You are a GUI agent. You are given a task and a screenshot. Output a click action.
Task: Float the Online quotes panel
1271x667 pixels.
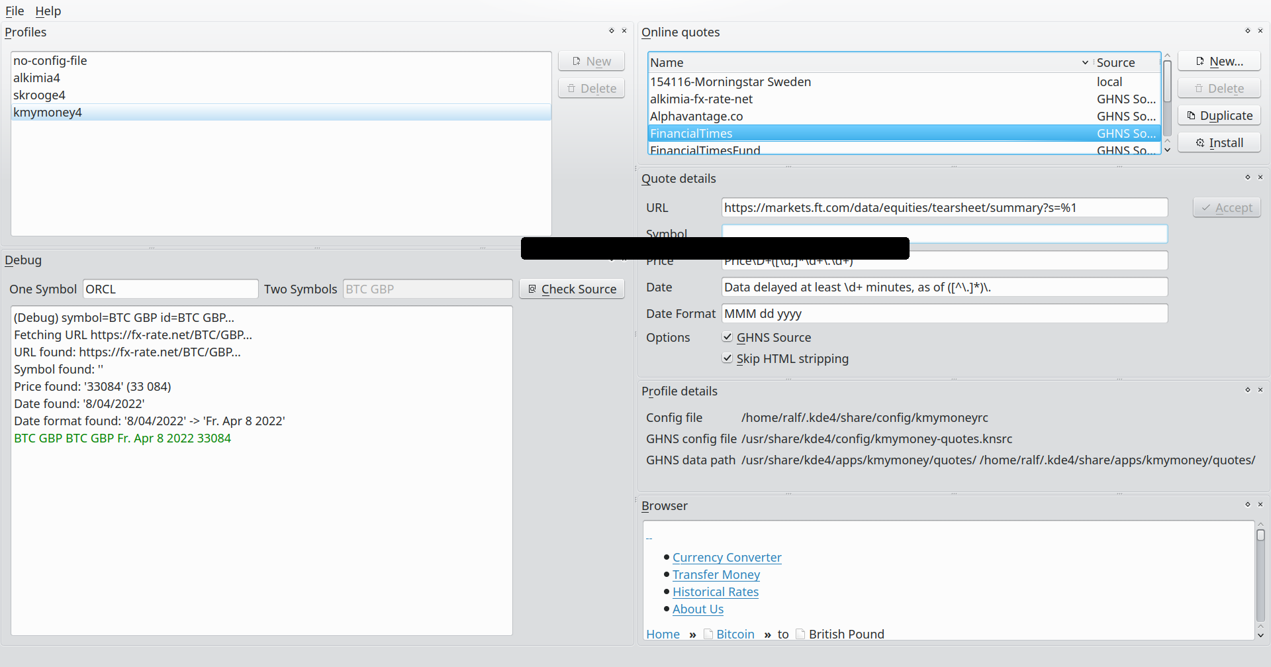click(x=1247, y=31)
